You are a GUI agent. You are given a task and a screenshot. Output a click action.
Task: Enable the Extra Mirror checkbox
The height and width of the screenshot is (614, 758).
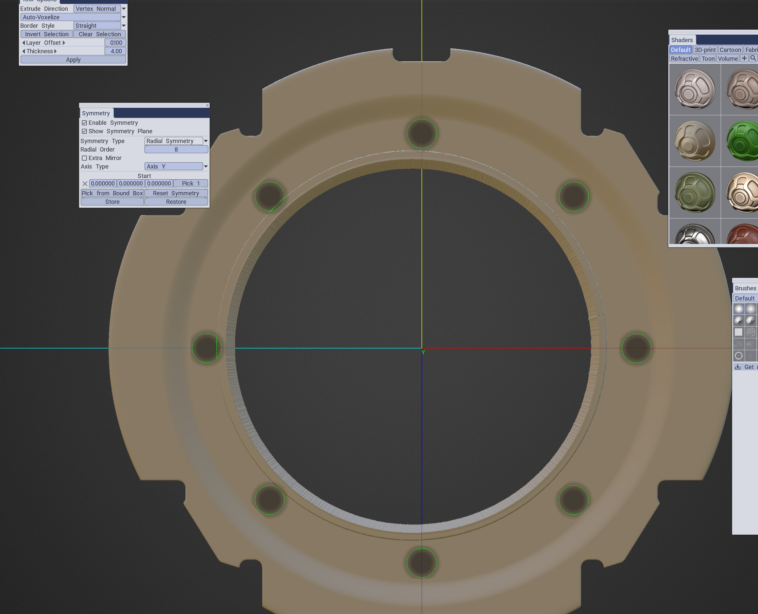coord(84,158)
